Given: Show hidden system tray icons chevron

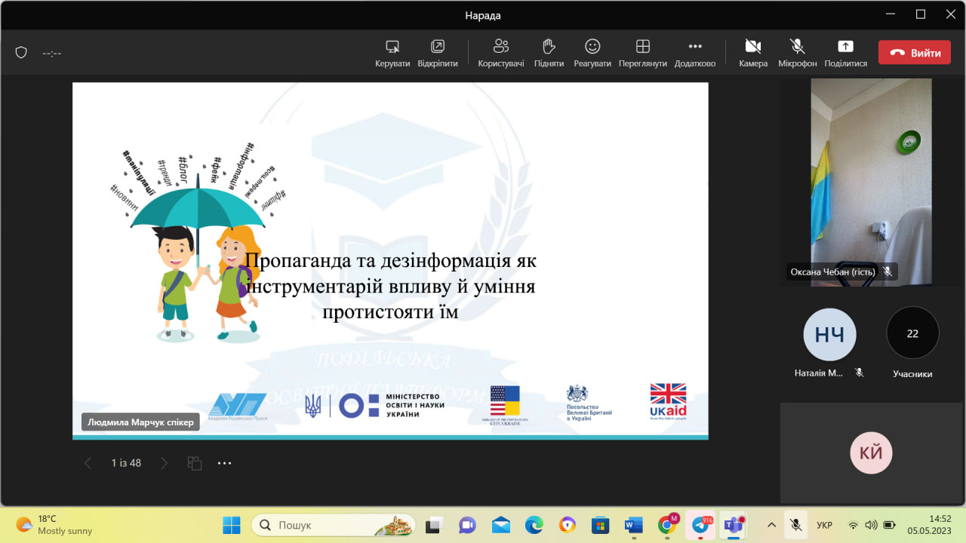Looking at the screenshot, I should click(x=771, y=525).
